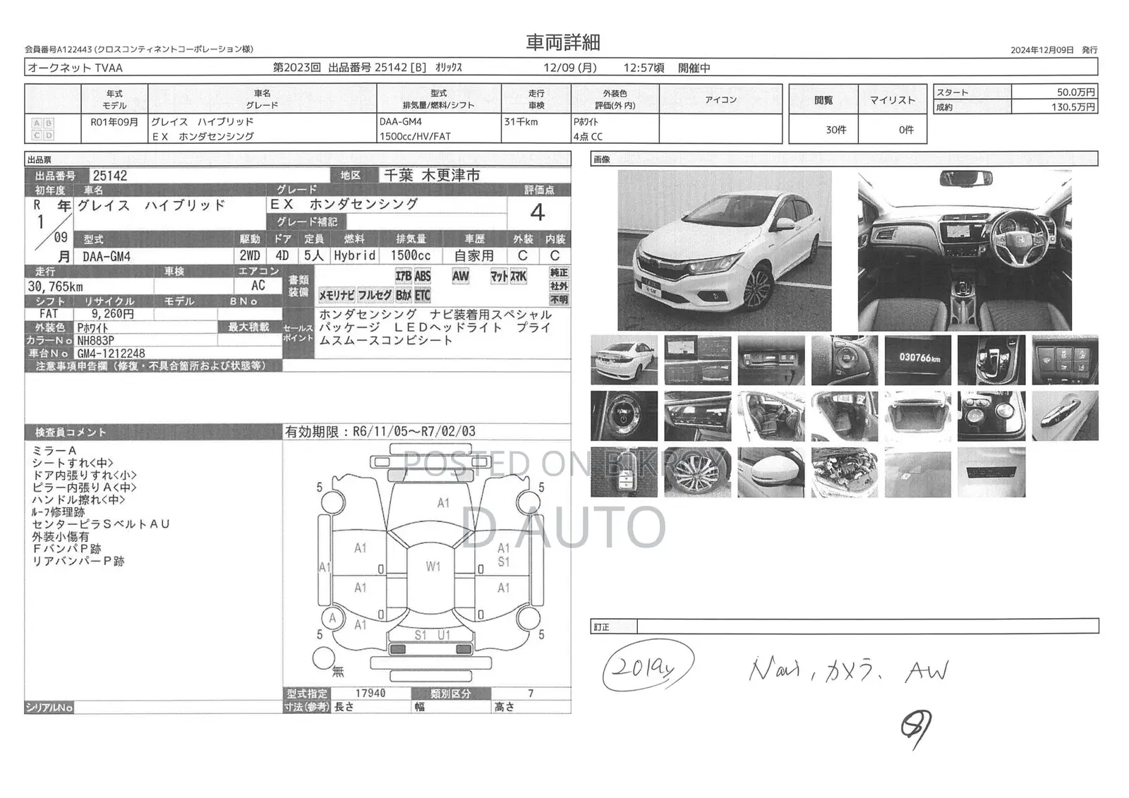
Task: Open the chrome door handle thumbnail
Action: click(1065, 416)
